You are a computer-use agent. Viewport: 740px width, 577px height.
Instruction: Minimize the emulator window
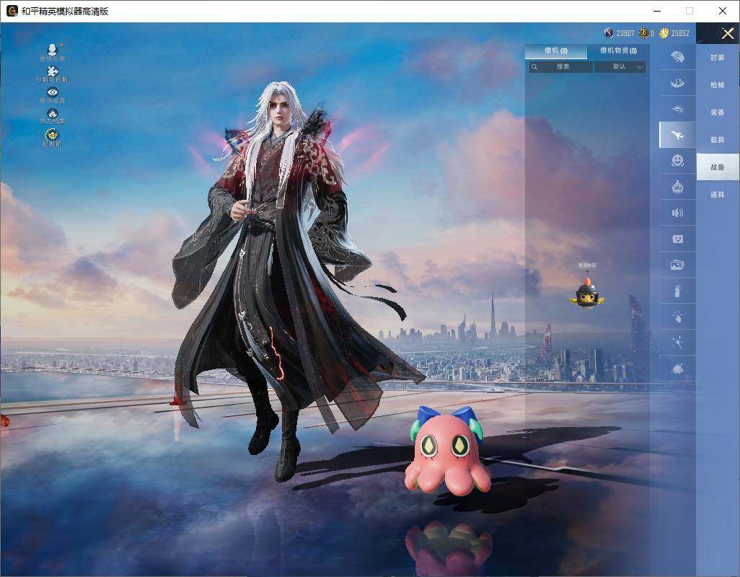coord(657,11)
